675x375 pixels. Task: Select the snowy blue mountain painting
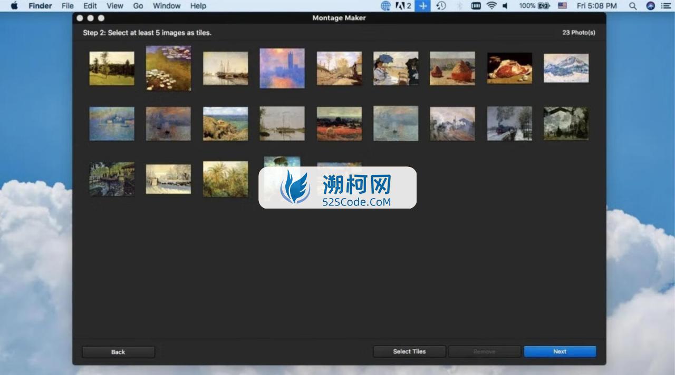(x=566, y=68)
